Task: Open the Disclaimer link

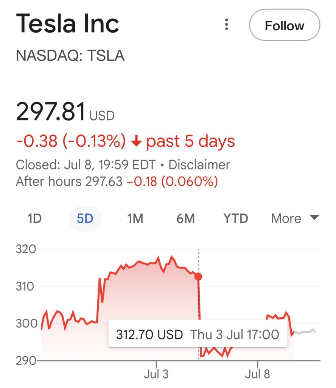Action: point(199,165)
